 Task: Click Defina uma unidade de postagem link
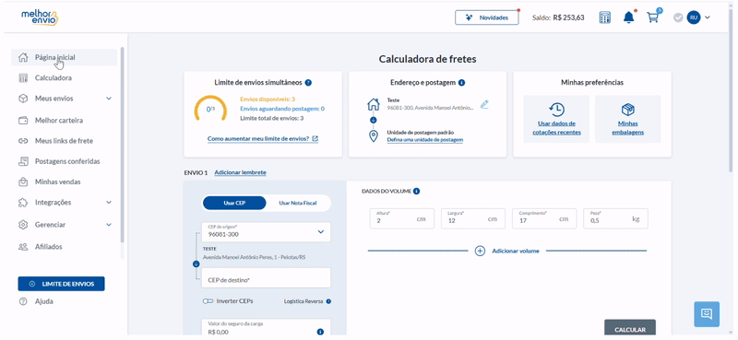425,140
